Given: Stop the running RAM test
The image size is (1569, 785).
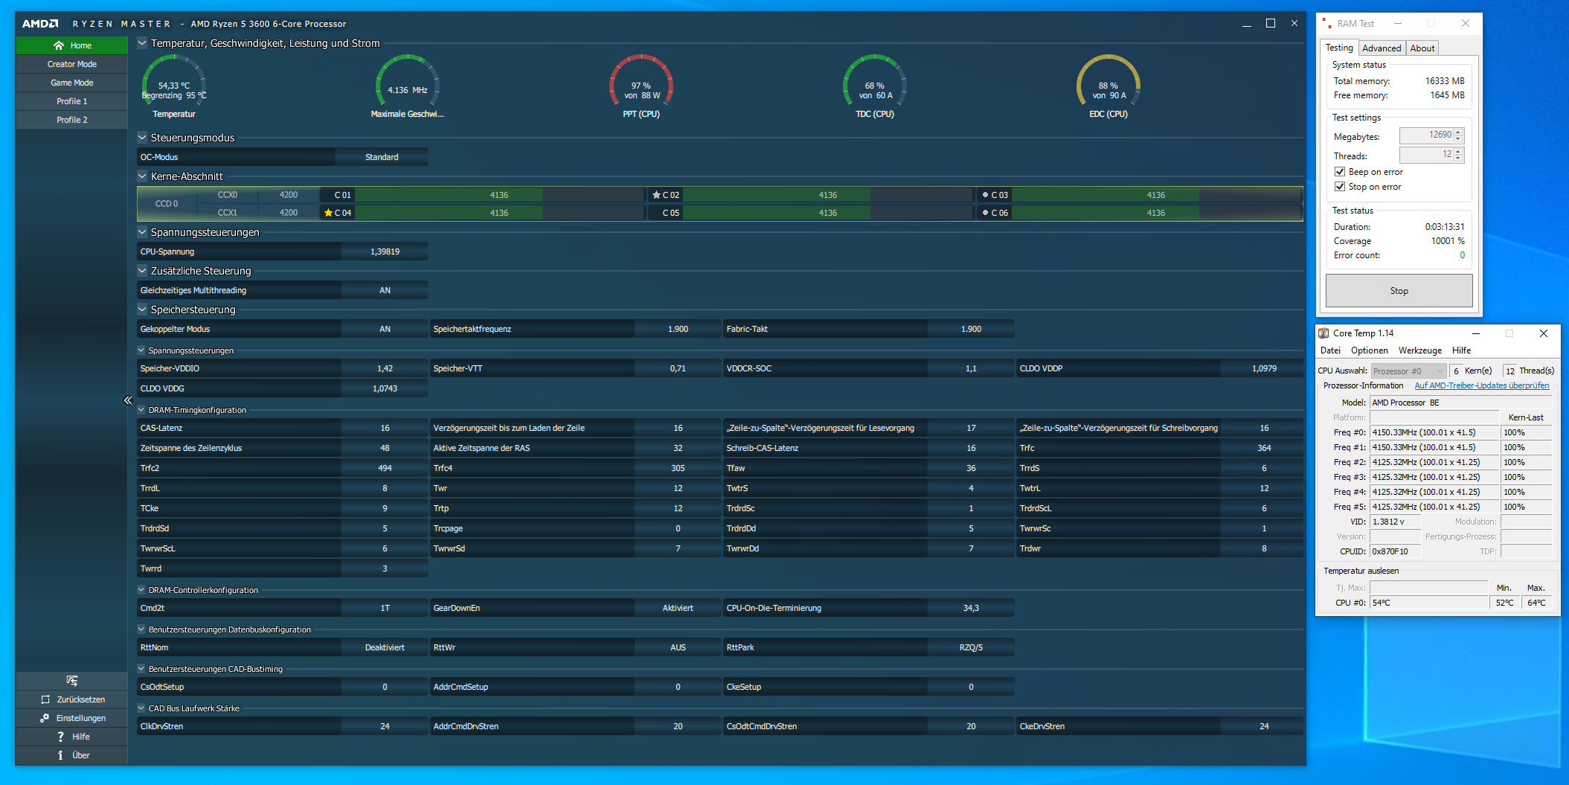Looking at the screenshot, I should tap(1399, 291).
